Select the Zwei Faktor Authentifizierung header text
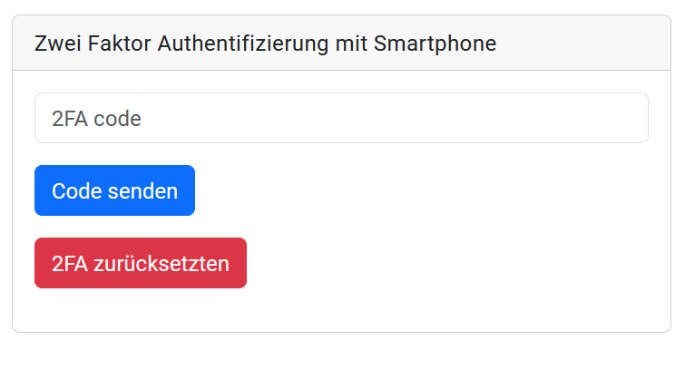Viewport: 685px width, 389px height. (x=265, y=44)
